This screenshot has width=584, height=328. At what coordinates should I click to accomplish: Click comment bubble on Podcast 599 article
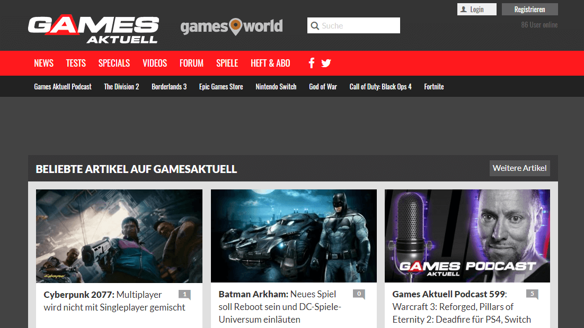click(532, 295)
